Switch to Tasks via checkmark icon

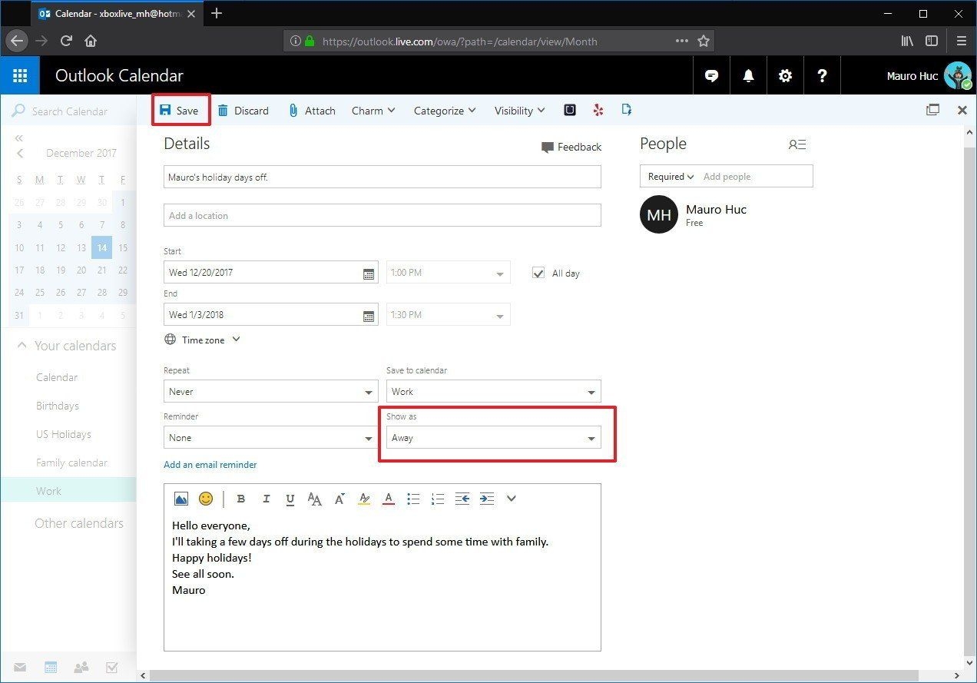pyautogui.click(x=111, y=667)
